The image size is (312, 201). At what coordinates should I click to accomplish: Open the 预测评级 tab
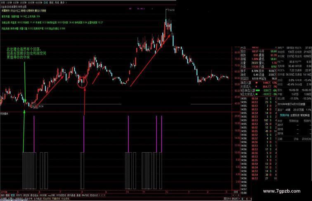284,115
